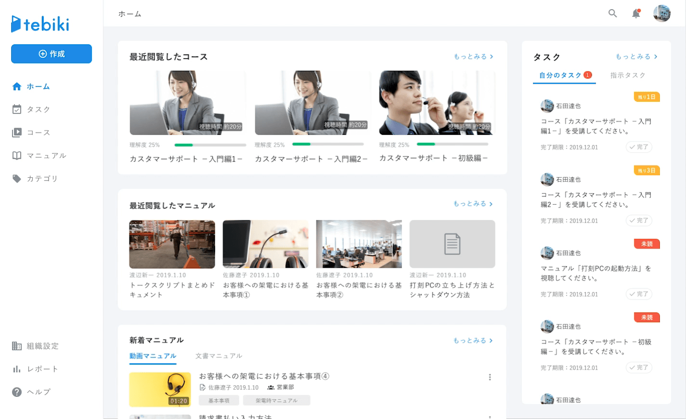
Task: Click 石田達也 avatar on 入門編1 task
Action: tap(547, 106)
